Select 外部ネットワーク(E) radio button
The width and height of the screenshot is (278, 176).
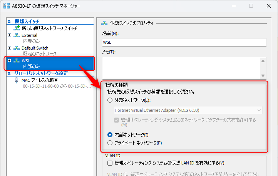point(110,100)
